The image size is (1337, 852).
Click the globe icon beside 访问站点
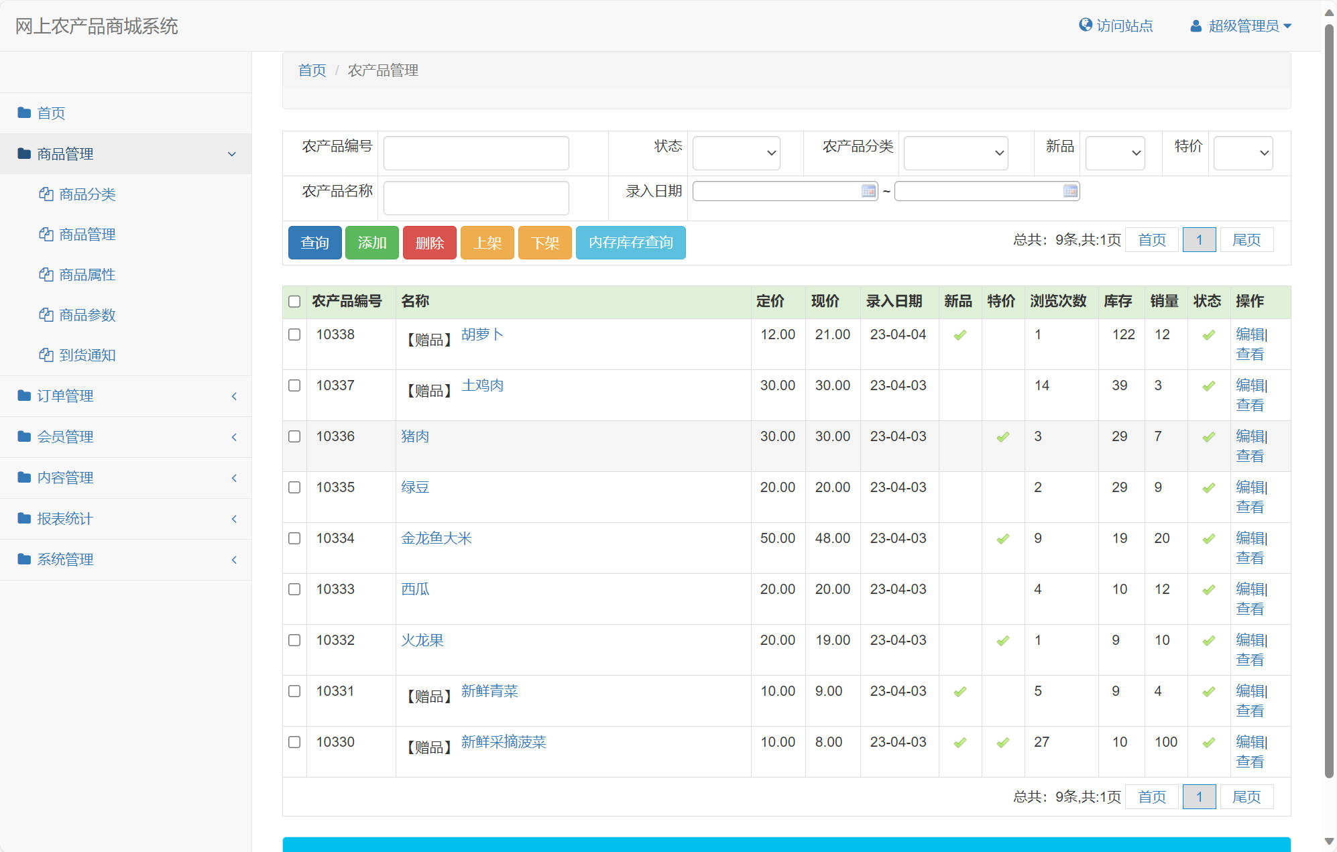click(1086, 25)
